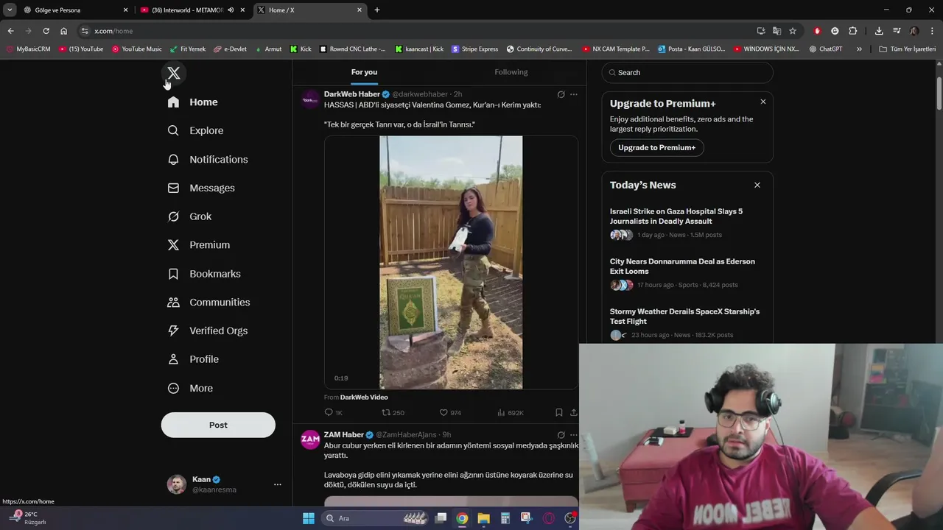Open the Windows Start menu
This screenshot has height=530, width=943.
[x=309, y=518]
